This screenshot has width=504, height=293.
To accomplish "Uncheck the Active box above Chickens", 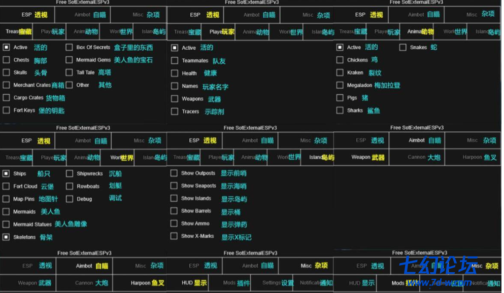I will [340, 48].
